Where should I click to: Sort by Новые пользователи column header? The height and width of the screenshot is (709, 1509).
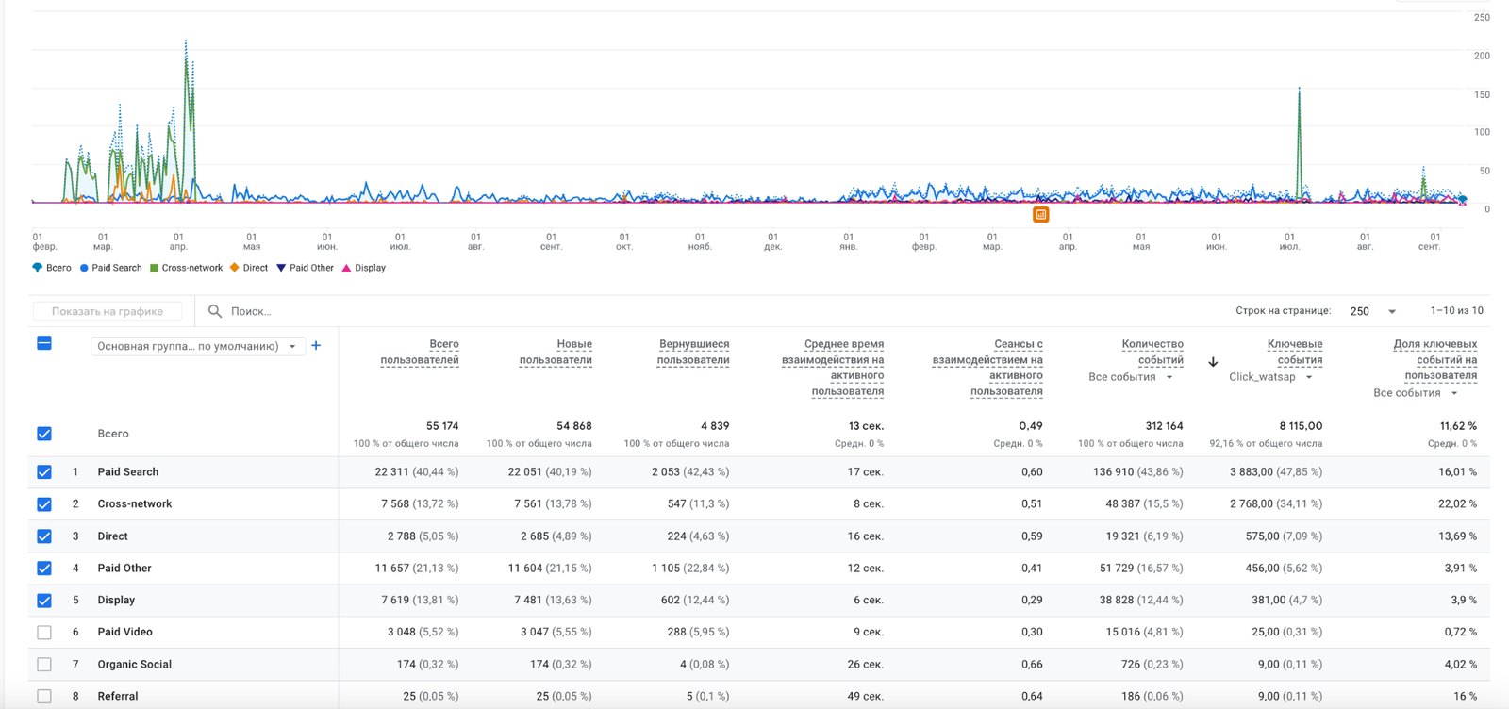coord(556,352)
